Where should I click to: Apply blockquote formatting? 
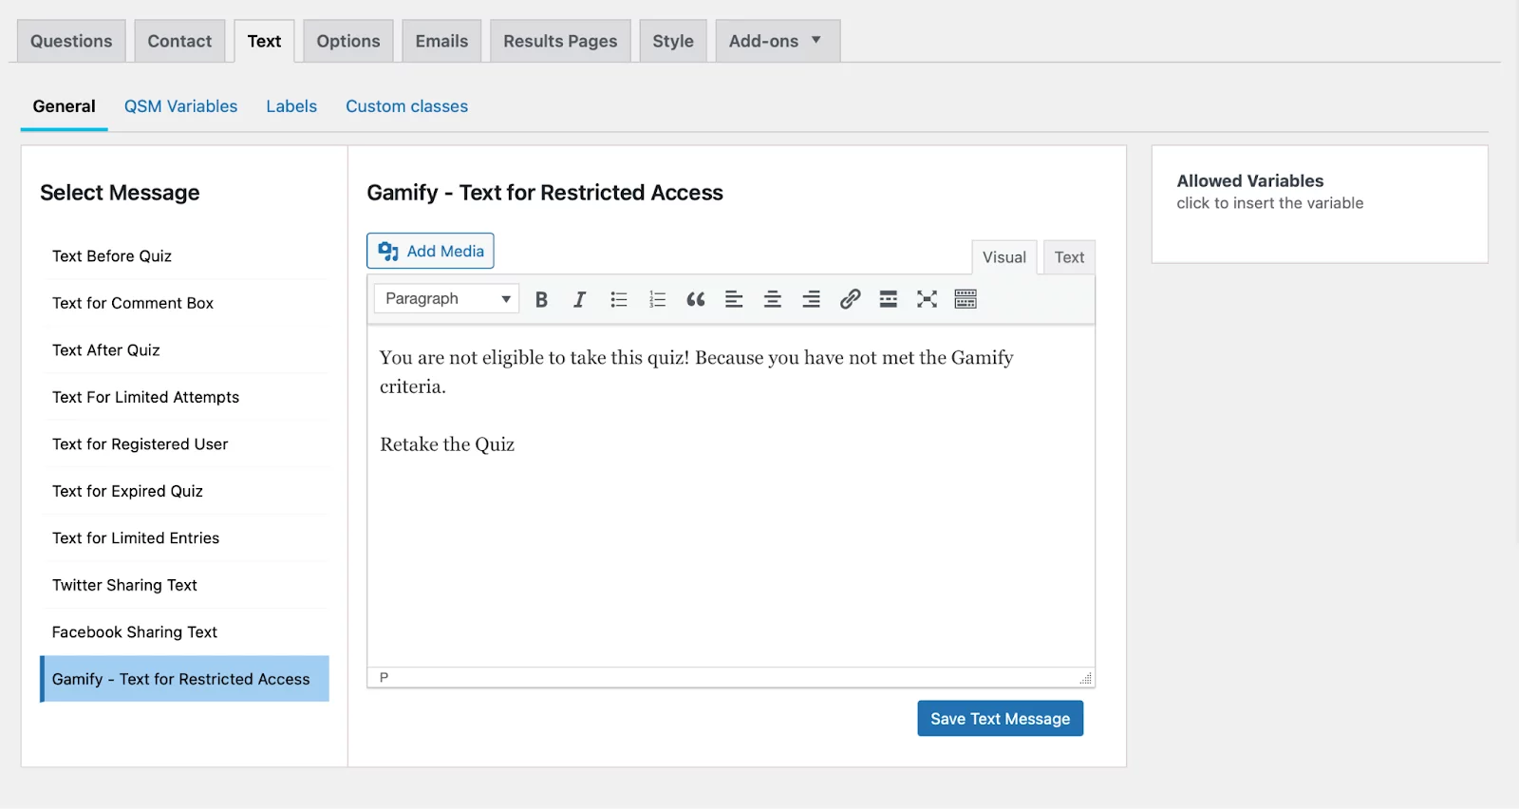tap(696, 299)
